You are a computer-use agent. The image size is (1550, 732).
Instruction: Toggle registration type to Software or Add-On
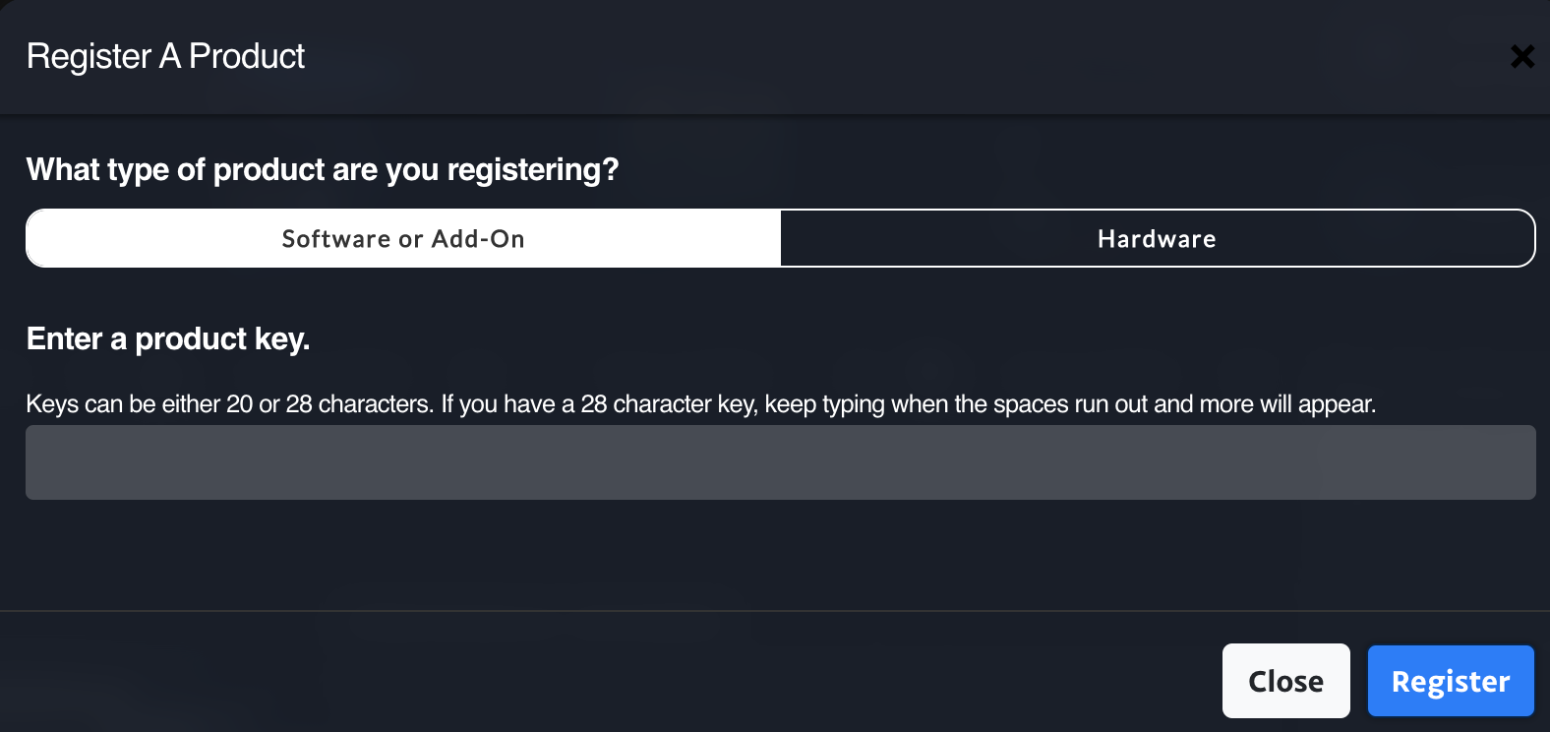point(403,239)
